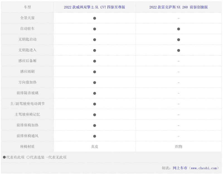Click the 全景天窗 dot for 威飒
Image resolution: width=223 pixels, height=175 pixels.
(x=94, y=18)
